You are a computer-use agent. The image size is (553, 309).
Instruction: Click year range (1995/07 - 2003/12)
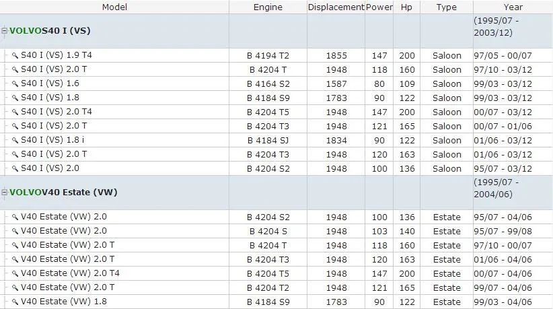[x=496, y=26]
